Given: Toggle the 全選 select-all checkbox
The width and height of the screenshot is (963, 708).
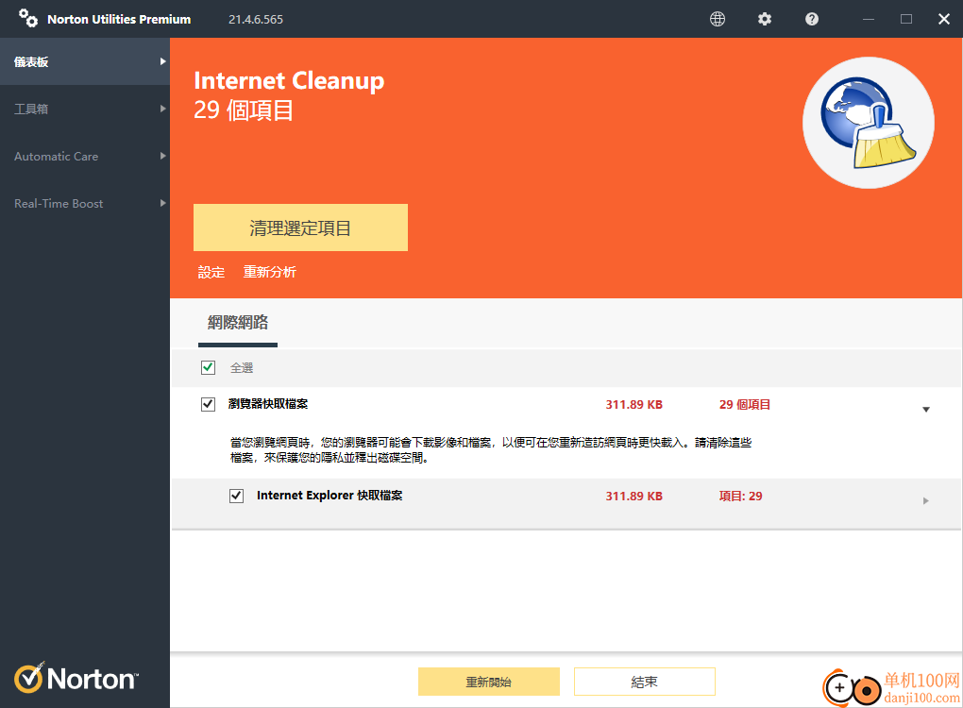Looking at the screenshot, I should click(209, 367).
